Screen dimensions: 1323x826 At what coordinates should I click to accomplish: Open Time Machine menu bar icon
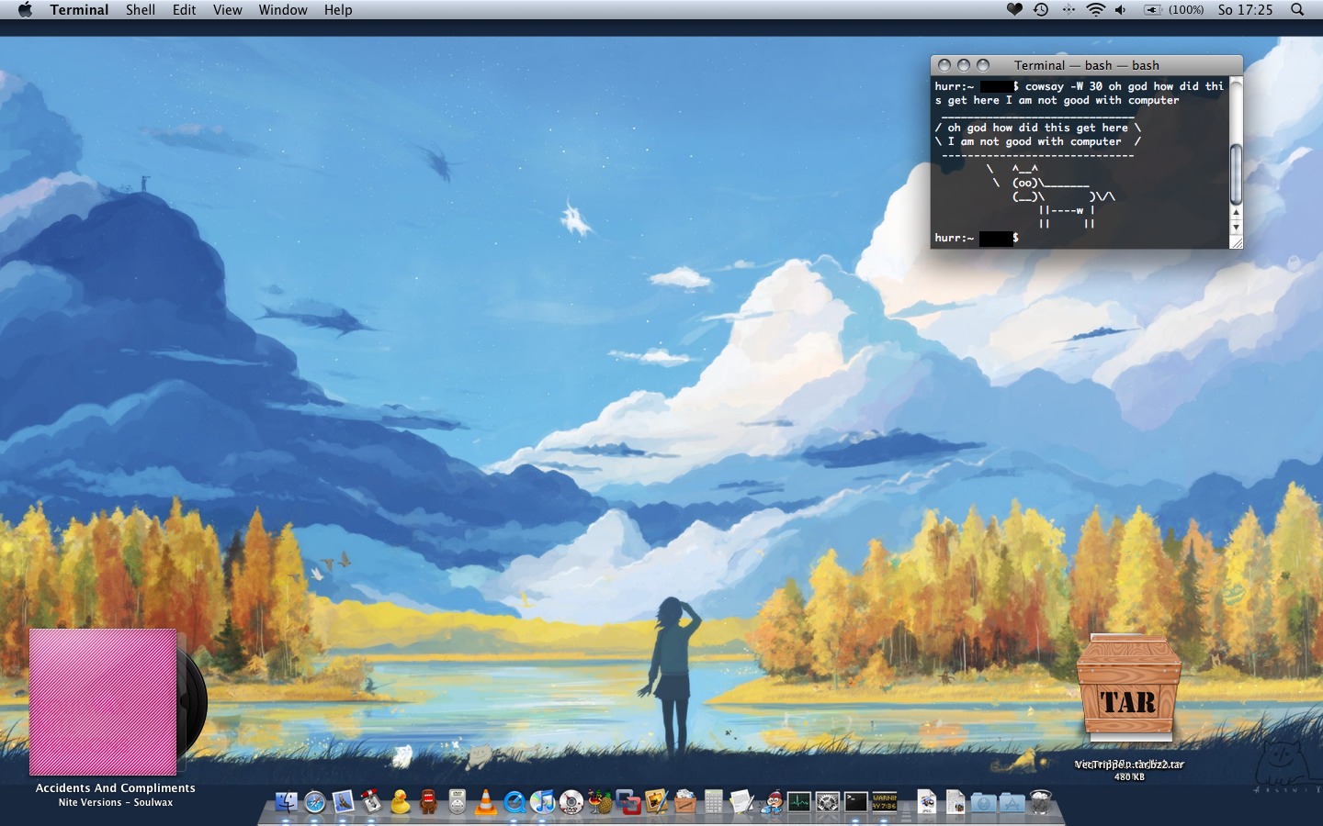pos(1041,10)
